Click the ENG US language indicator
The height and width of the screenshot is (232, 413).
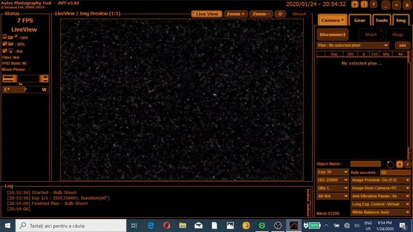[x=368, y=226]
